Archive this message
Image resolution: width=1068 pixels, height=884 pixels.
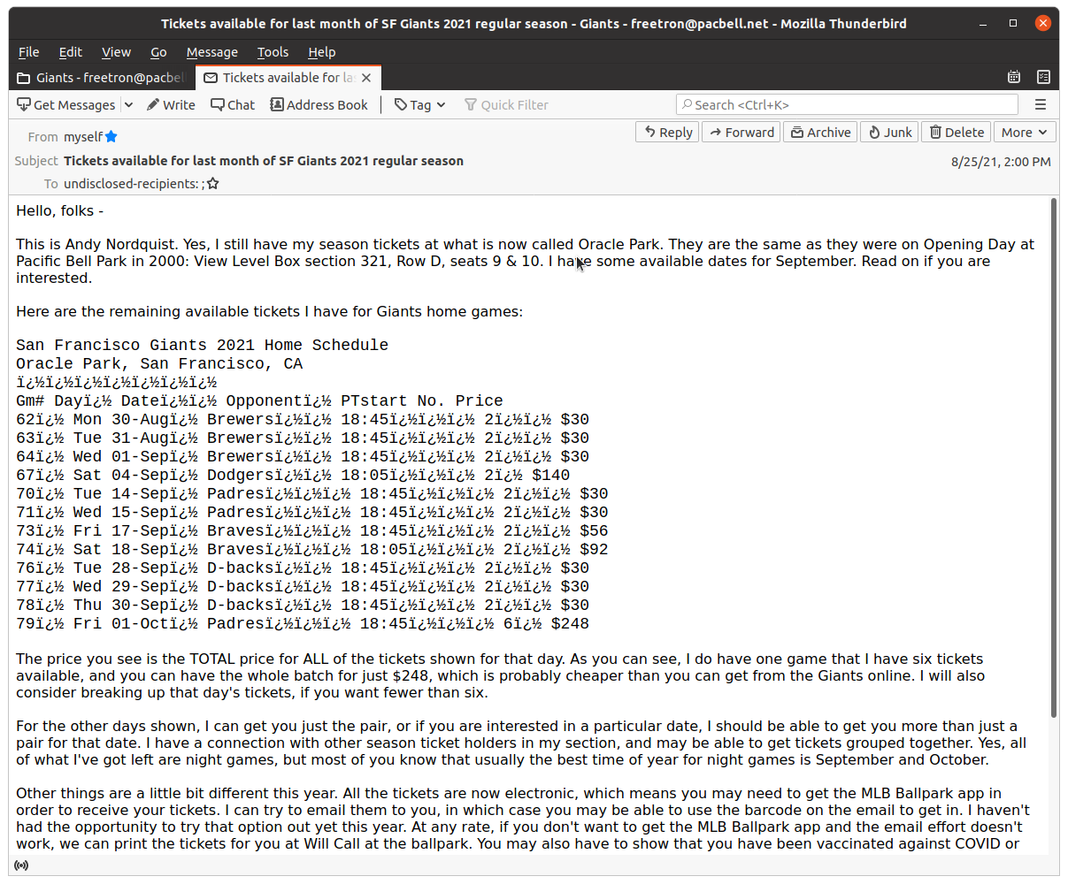click(820, 132)
